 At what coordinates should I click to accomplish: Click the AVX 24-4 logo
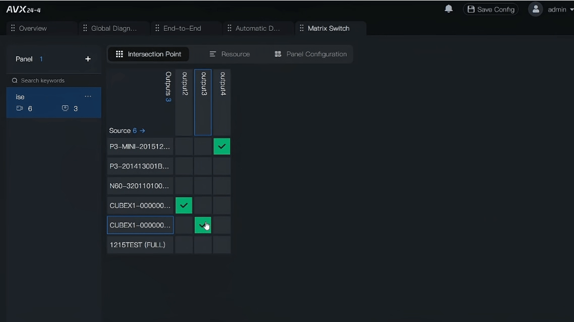(24, 10)
